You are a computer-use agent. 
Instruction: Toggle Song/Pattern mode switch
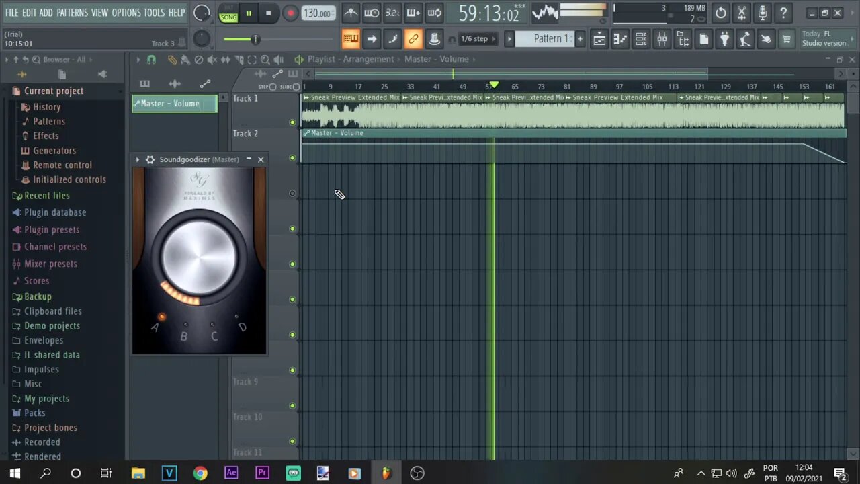click(228, 13)
